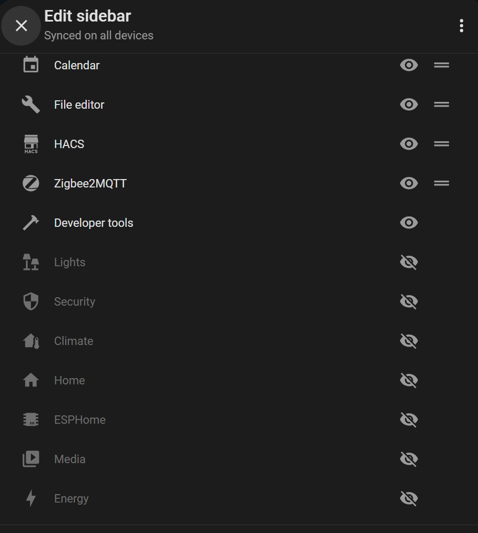The height and width of the screenshot is (533, 478).
Task: Open the three-dot overflow menu
Action: pos(461,26)
